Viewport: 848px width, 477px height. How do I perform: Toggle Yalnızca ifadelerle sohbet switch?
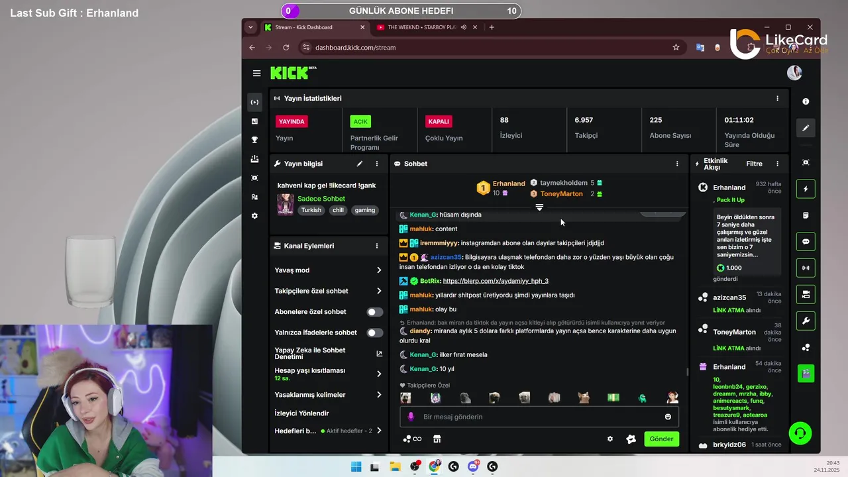tap(375, 333)
